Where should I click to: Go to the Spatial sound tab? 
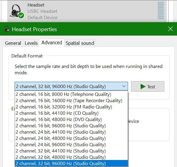pos(80,43)
